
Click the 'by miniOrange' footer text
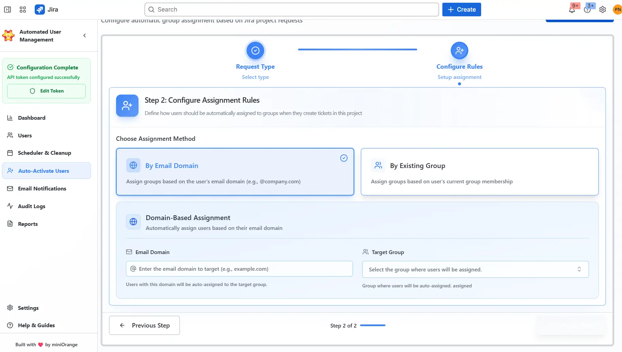pos(61,345)
